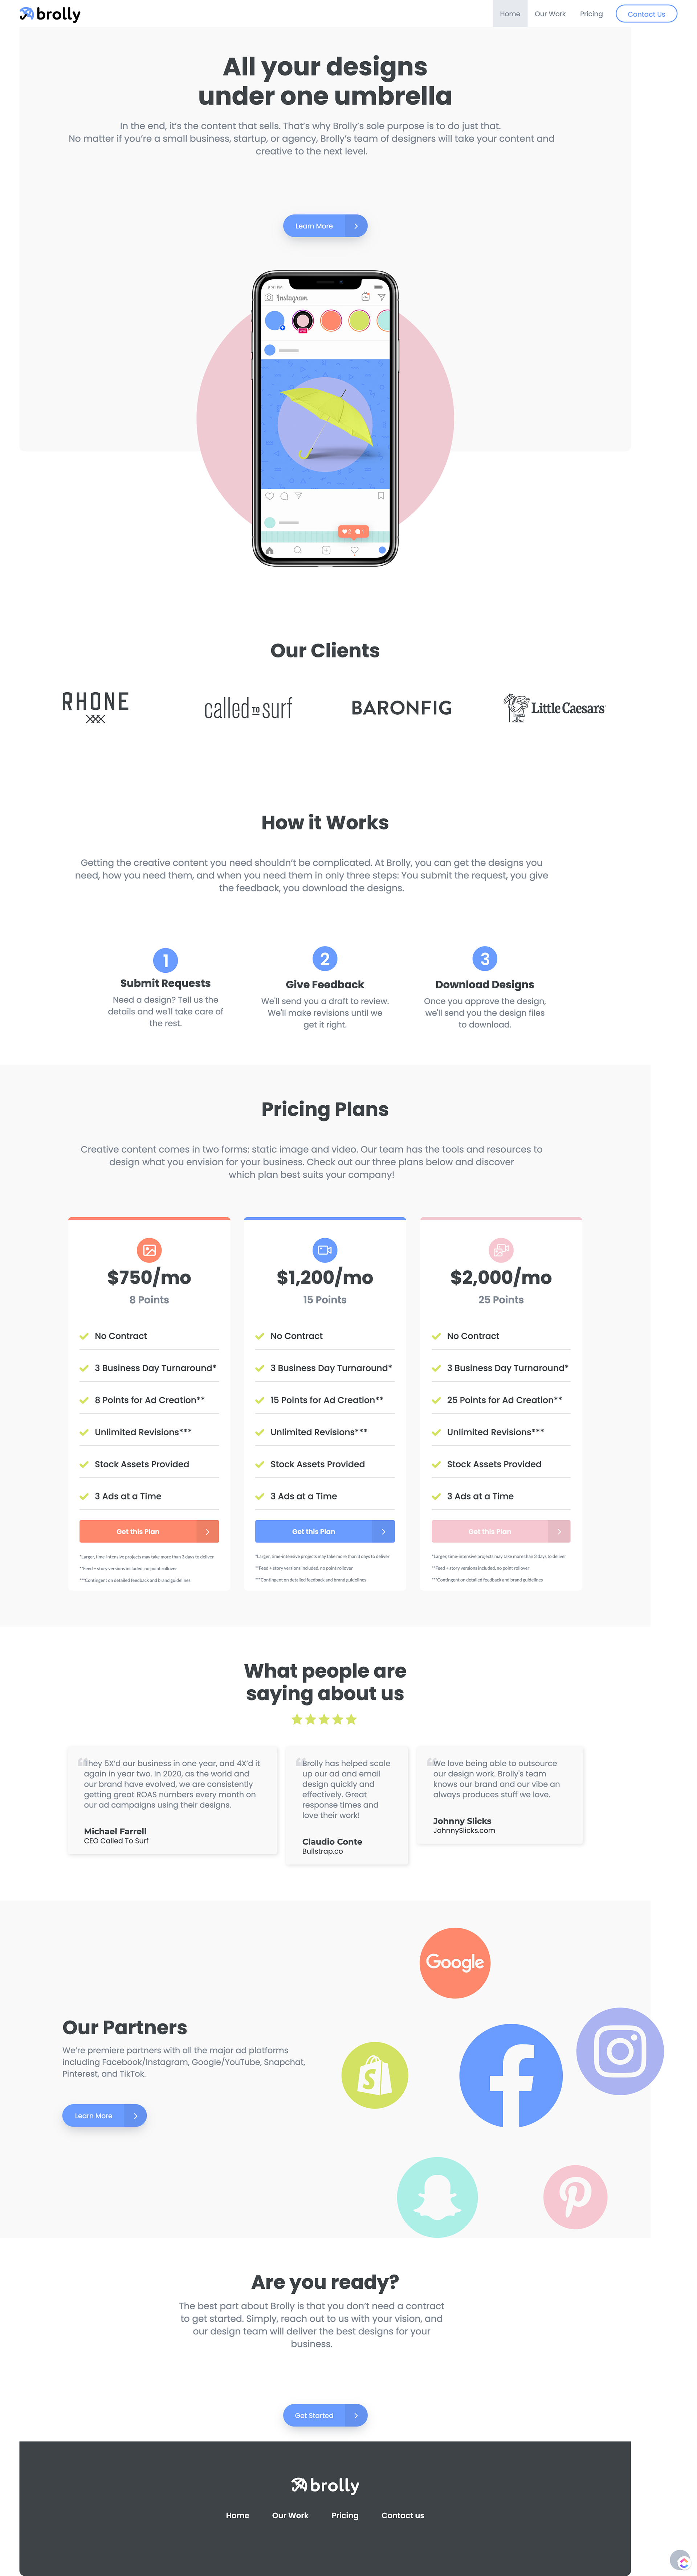Click the Shopify bag partner icon
The height and width of the screenshot is (2576, 697).
375,2075
